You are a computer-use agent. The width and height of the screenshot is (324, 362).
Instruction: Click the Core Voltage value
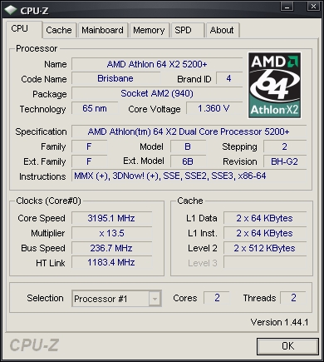click(214, 108)
